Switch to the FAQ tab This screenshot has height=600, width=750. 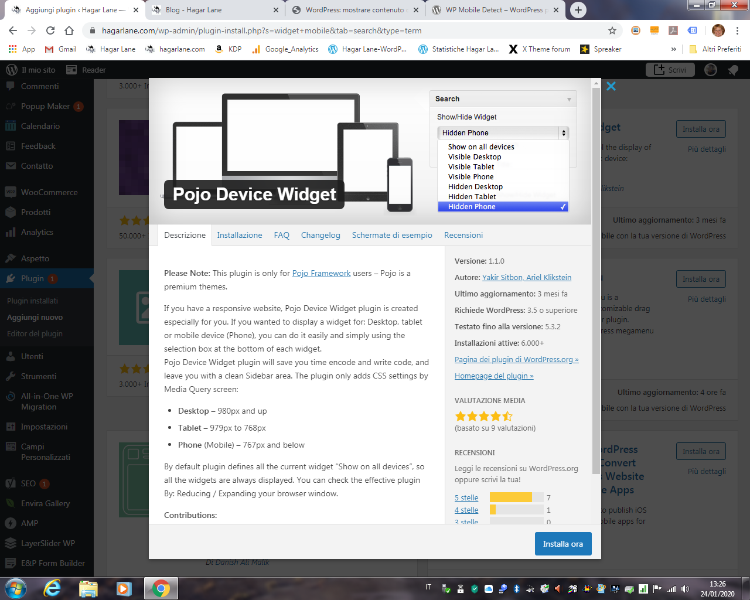[282, 235]
